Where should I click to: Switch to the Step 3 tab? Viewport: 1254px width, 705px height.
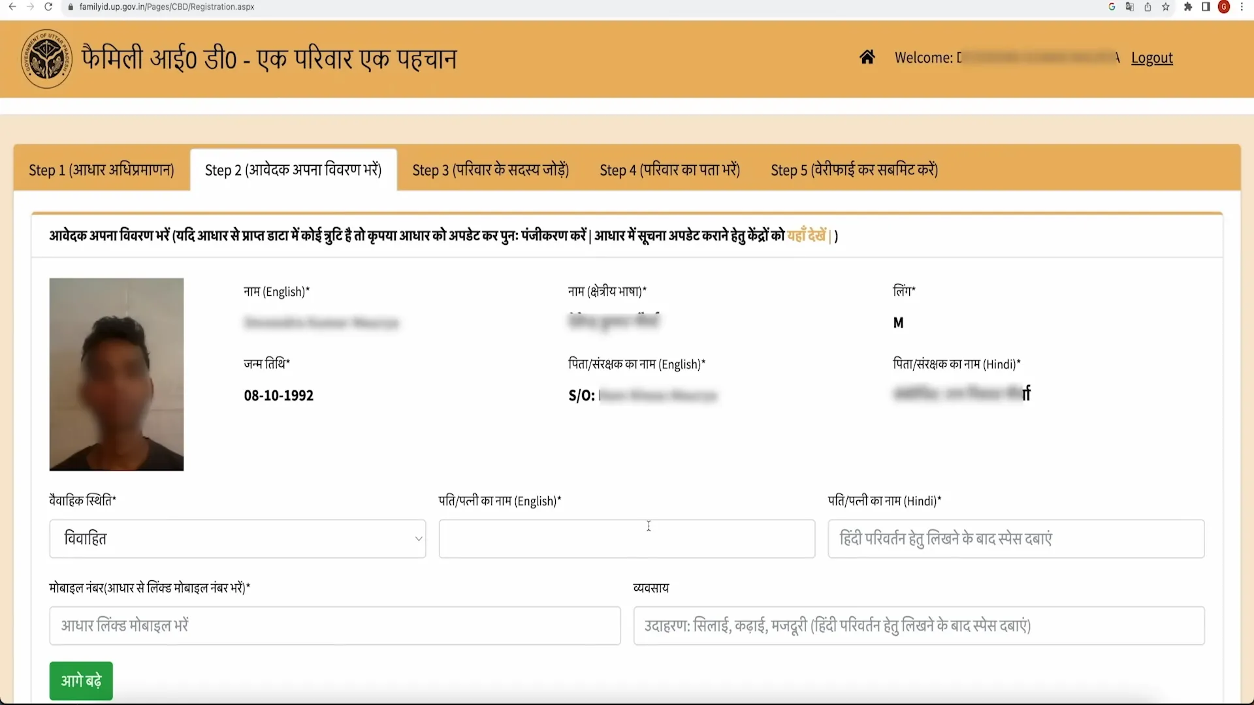click(x=490, y=170)
